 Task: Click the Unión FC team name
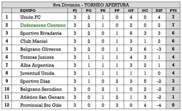30,17
